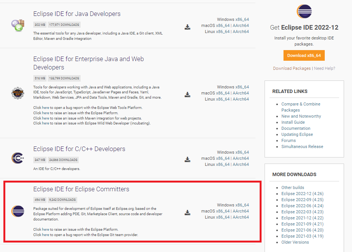
Task: Open the Simultaneous Release link
Action: click(x=302, y=146)
